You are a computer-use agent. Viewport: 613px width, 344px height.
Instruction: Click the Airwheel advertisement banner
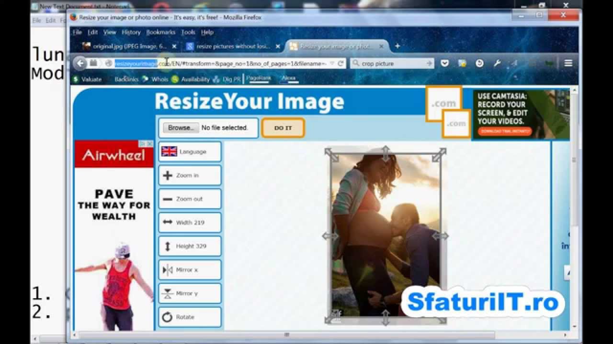click(114, 235)
